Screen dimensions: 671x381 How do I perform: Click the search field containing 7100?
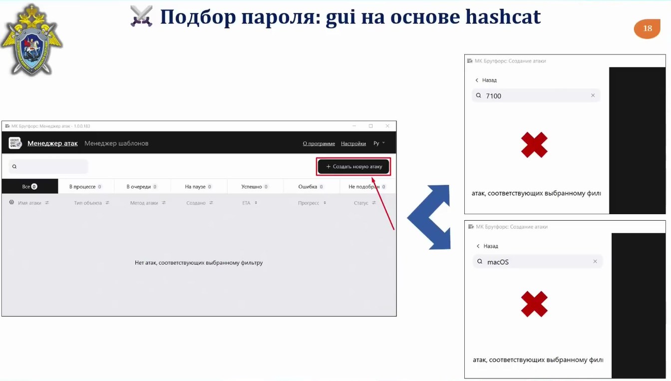(536, 95)
